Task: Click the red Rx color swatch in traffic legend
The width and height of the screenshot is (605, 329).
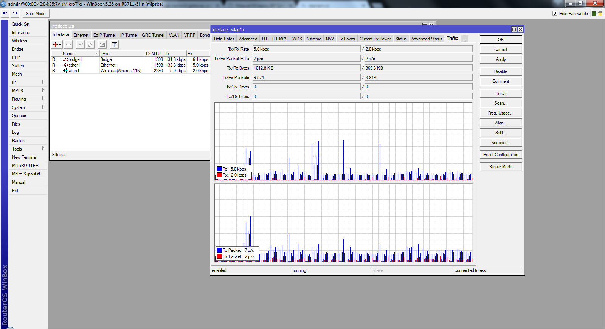Action: (219, 175)
